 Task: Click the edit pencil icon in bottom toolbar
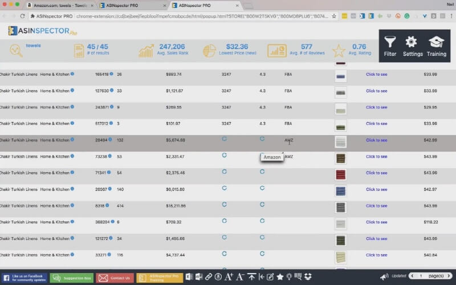[270, 276]
